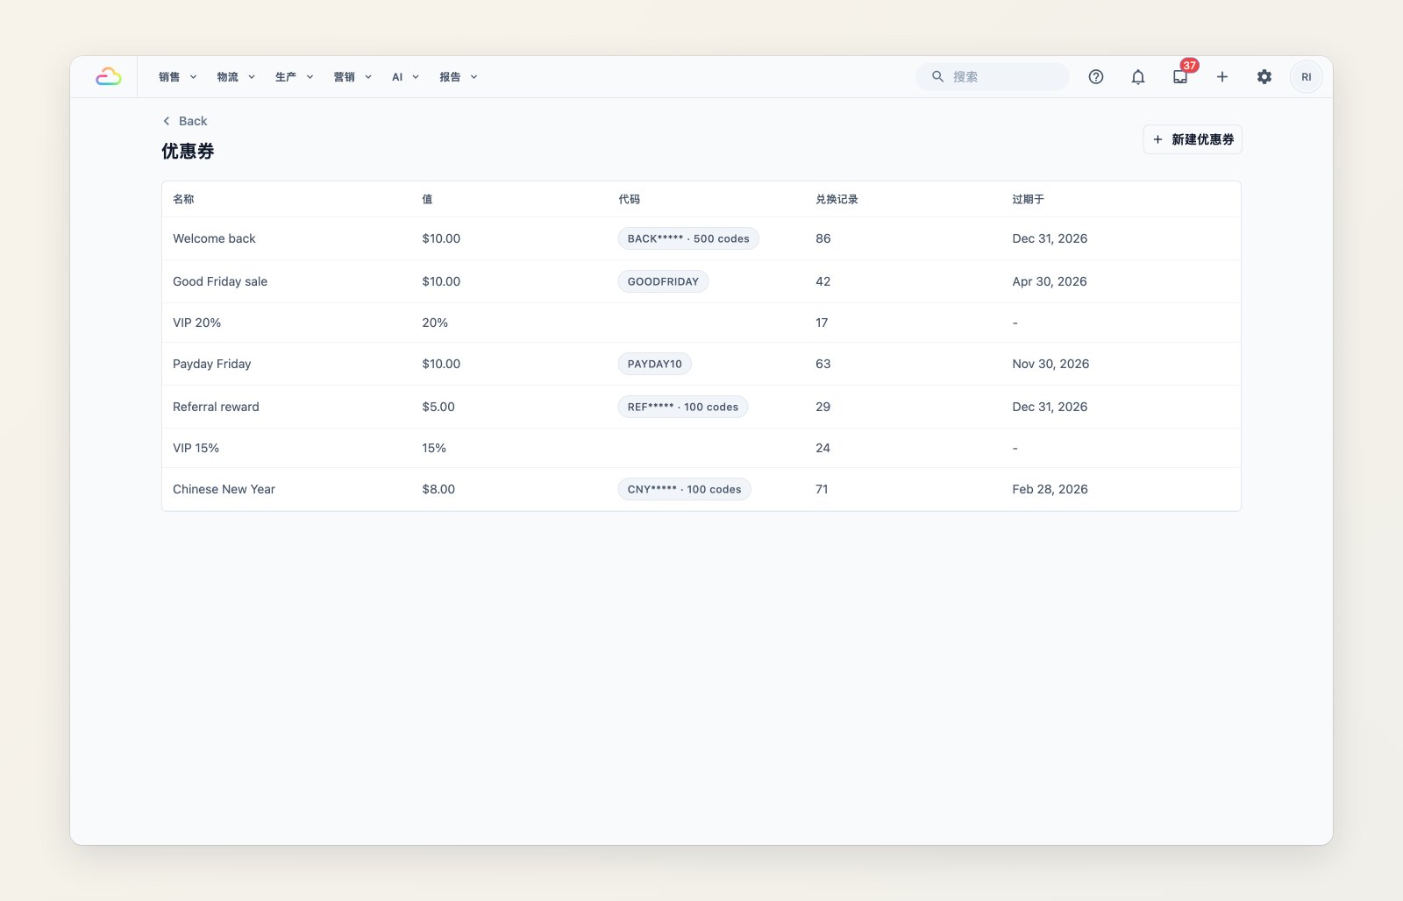Click the 名称 column header

tap(183, 199)
